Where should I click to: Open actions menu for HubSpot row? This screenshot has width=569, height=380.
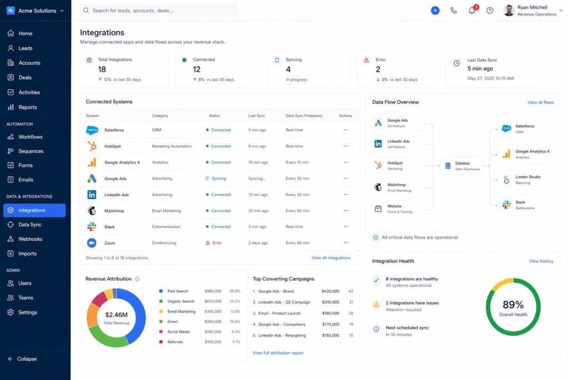346,146
